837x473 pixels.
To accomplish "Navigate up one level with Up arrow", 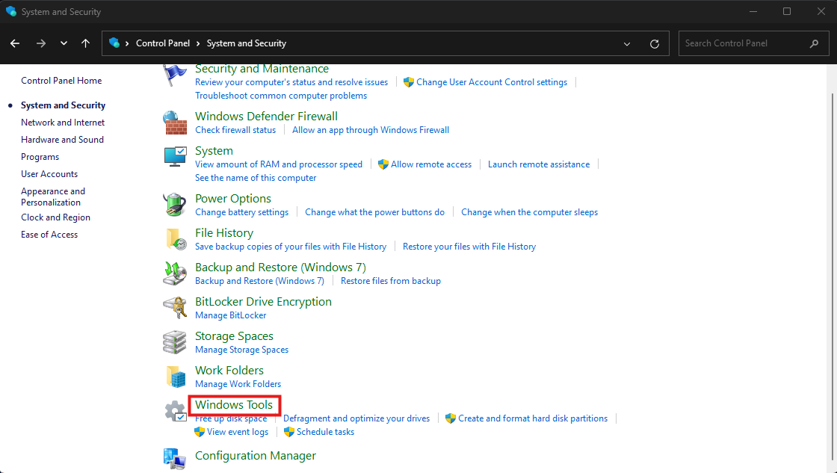I will tap(86, 43).
